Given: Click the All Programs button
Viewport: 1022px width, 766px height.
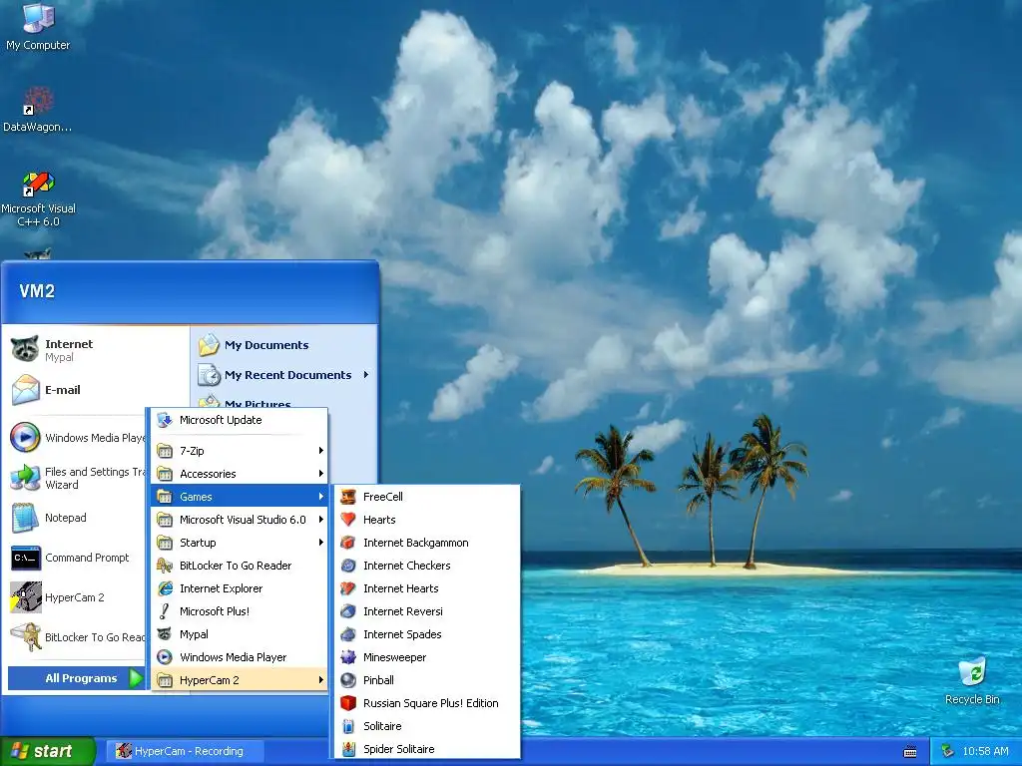Looking at the screenshot, I should click(x=76, y=678).
